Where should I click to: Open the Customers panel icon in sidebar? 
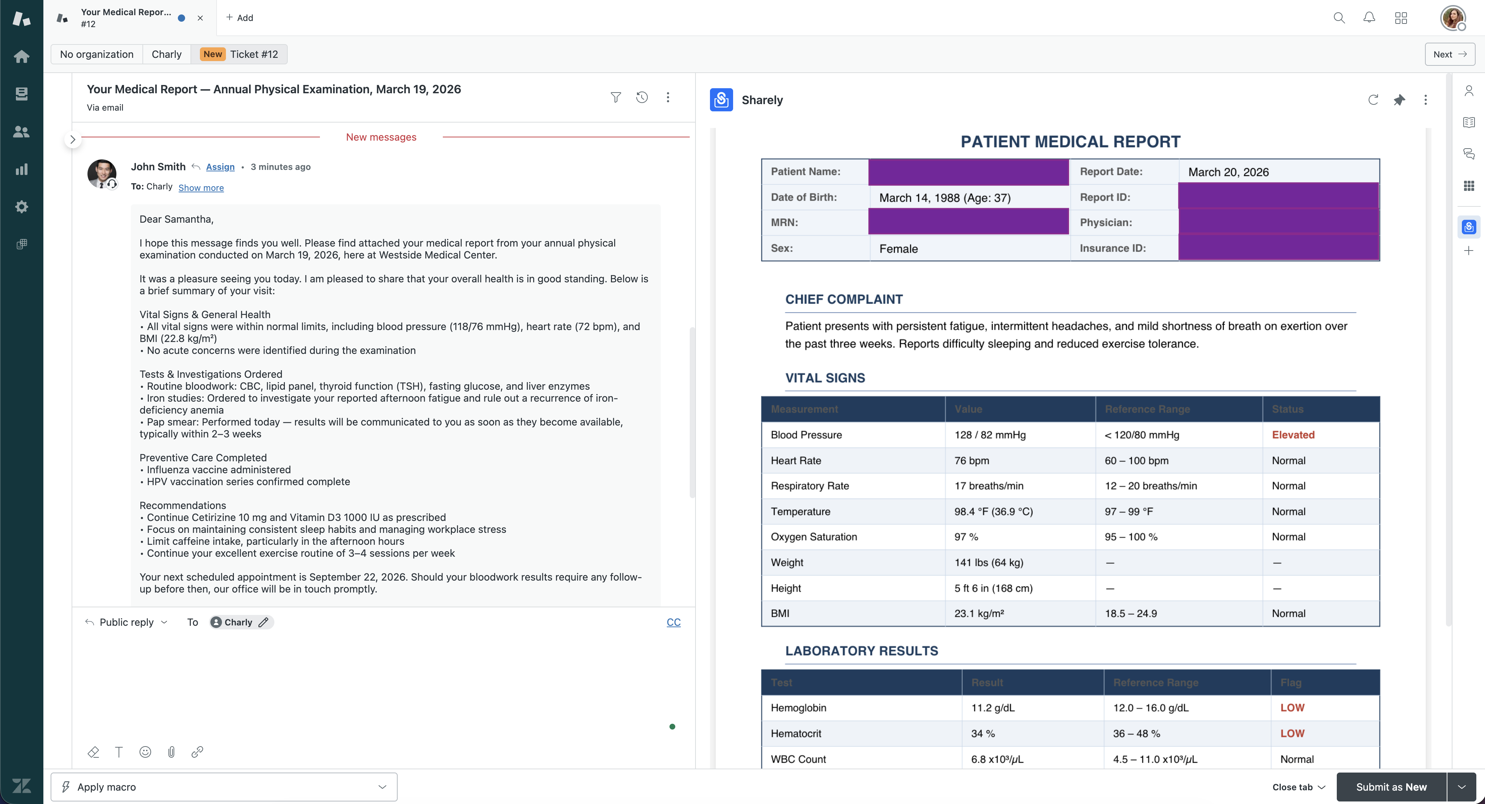tap(21, 131)
